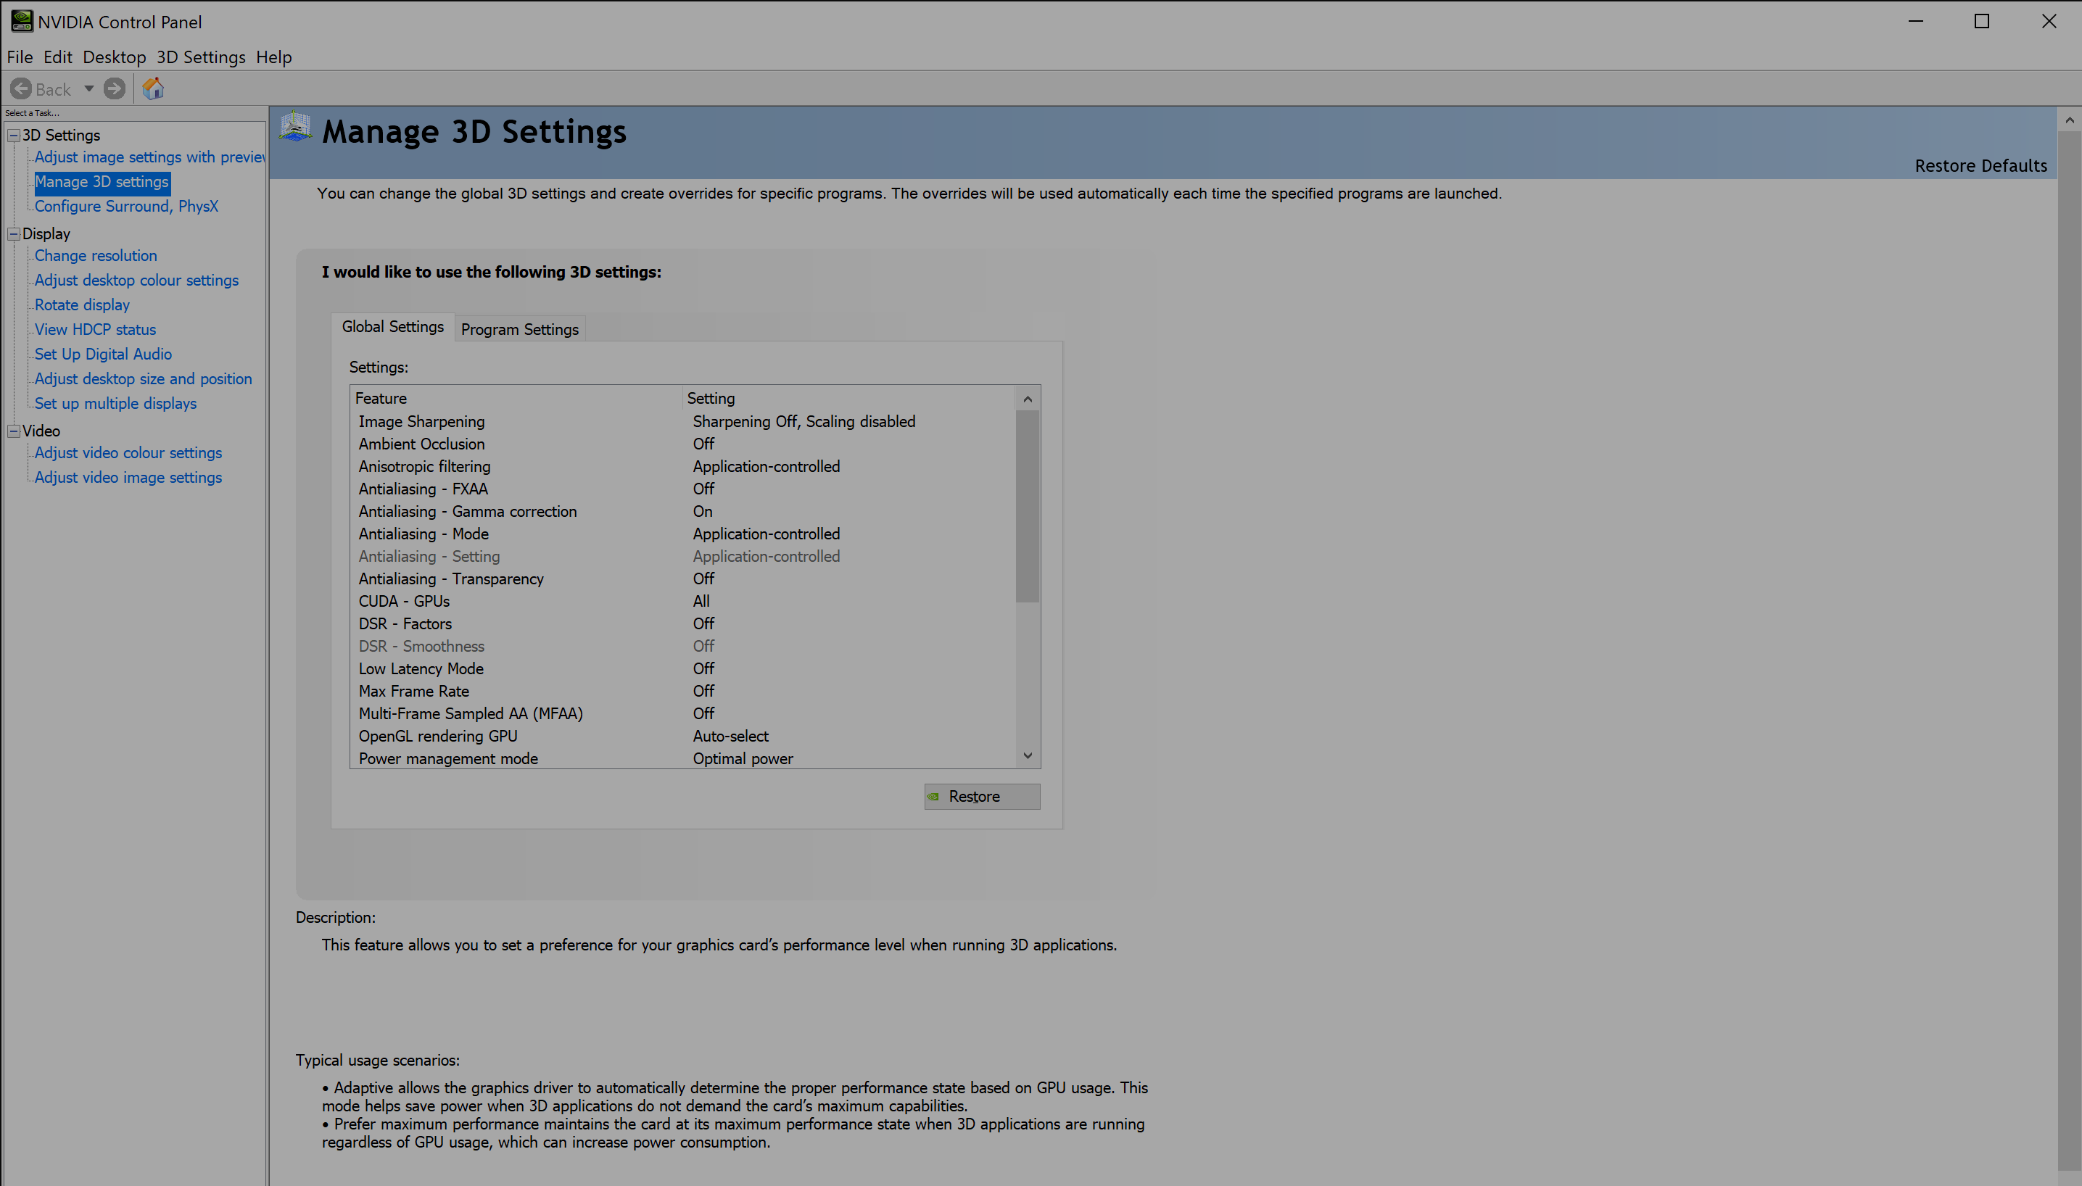Select the Antialiasing - Mode row

click(683, 534)
